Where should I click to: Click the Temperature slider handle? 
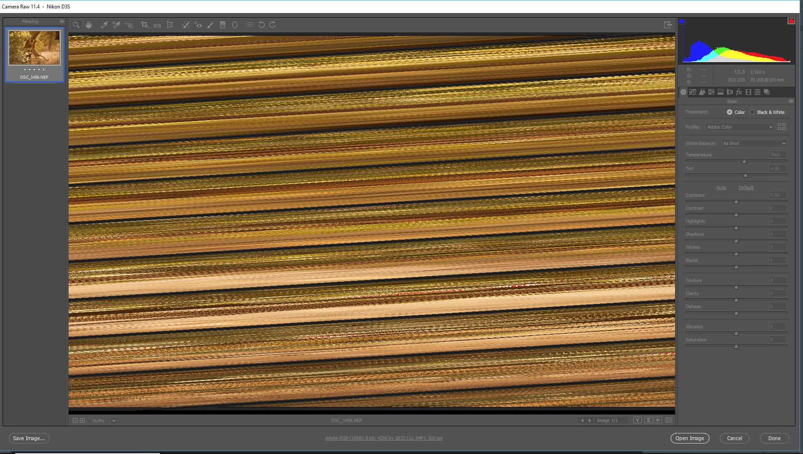pyautogui.click(x=744, y=161)
